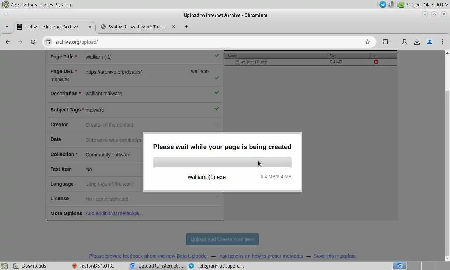Open the License selection field
The width and height of the screenshot is (450, 270).
pyautogui.click(x=107, y=199)
